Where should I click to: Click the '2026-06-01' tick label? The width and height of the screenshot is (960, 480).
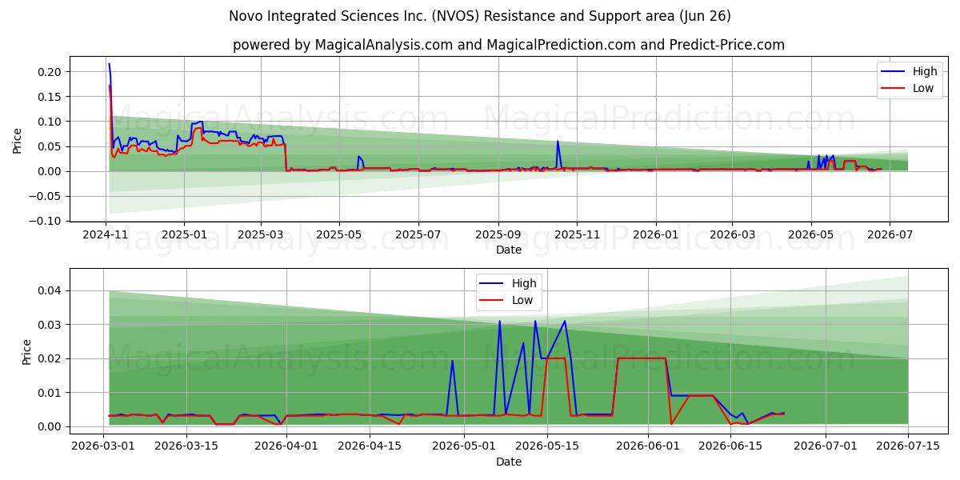pos(647,446)
